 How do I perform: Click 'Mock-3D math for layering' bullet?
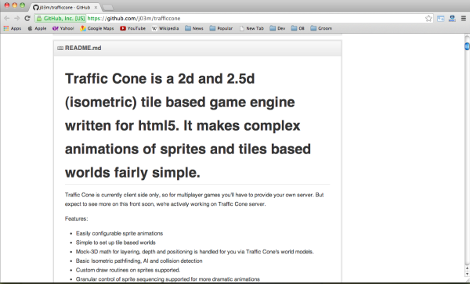195,252
